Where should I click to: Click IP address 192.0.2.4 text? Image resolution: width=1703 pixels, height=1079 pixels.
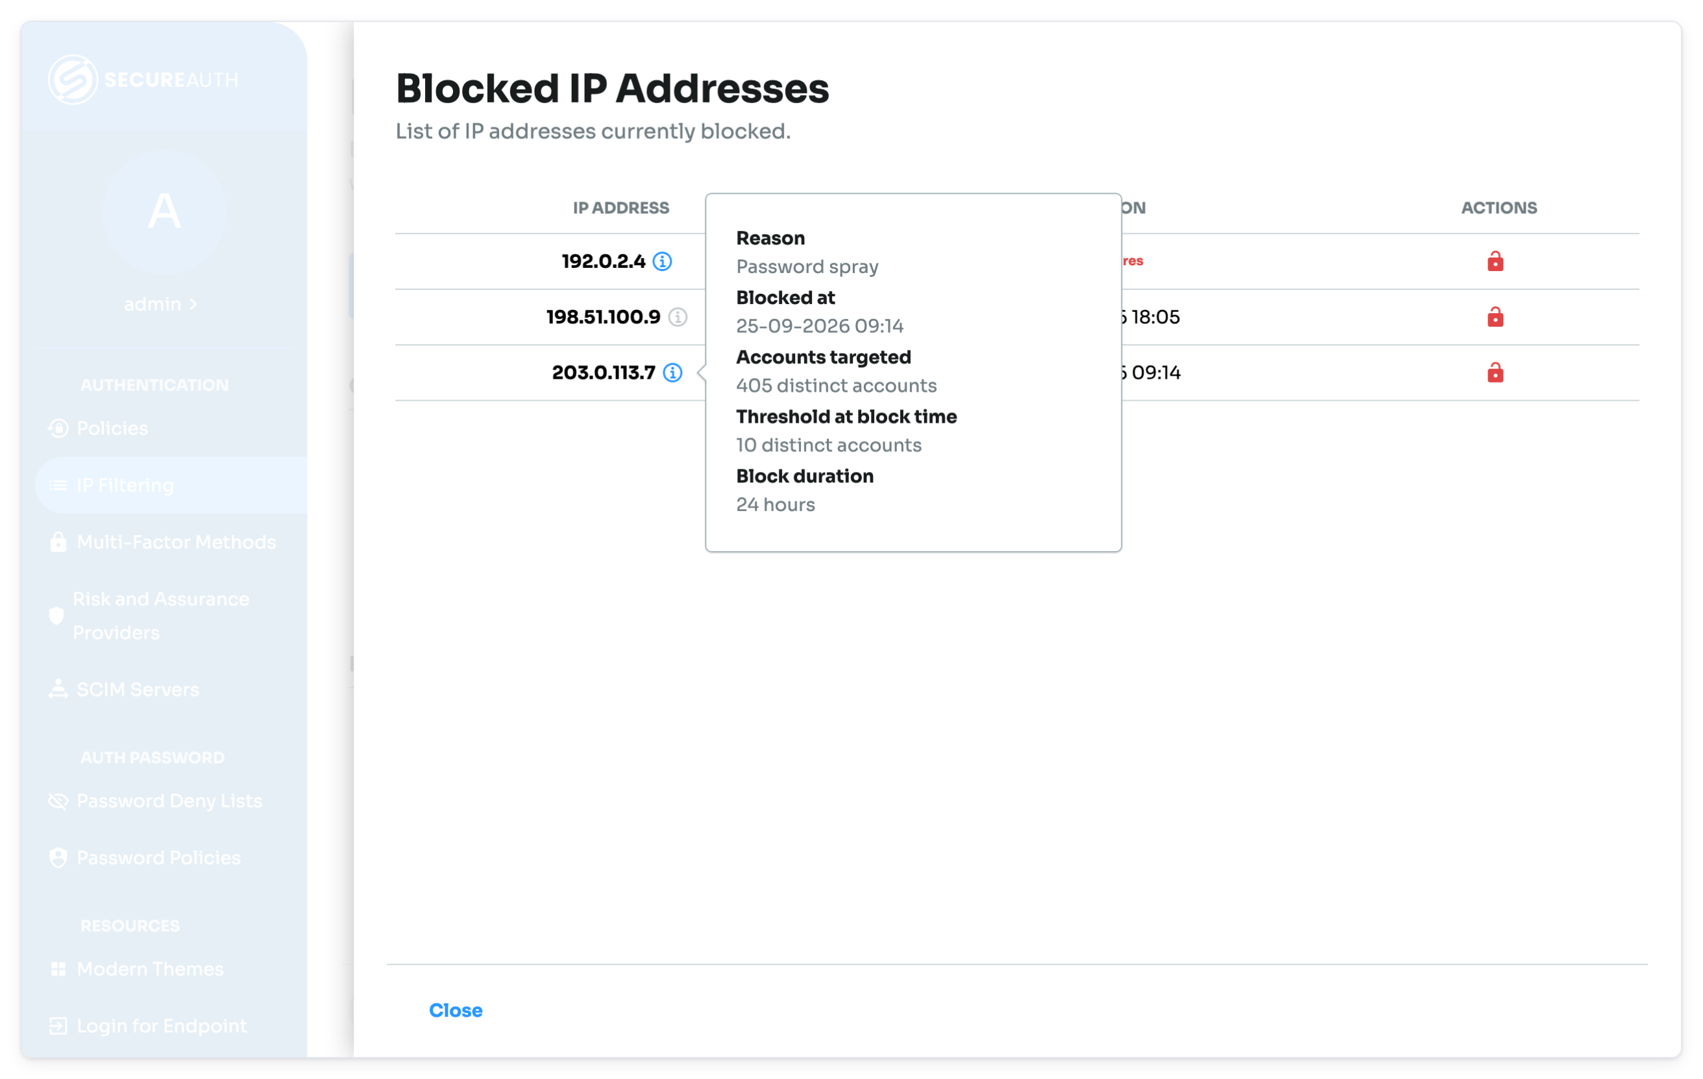[x=604, y=261]
